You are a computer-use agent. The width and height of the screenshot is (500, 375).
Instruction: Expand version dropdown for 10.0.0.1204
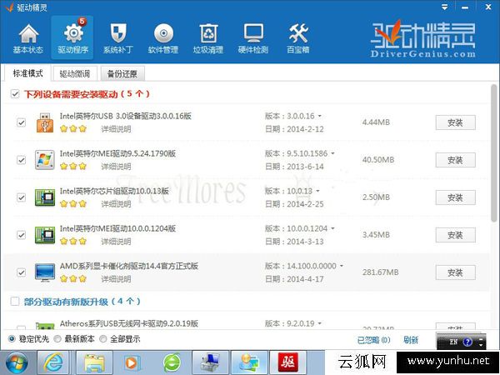coord(332,228)
